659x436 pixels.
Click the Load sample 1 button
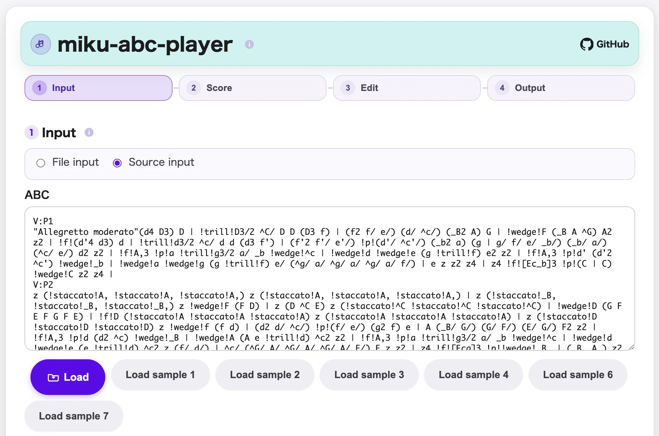click(x=160, y=375)
